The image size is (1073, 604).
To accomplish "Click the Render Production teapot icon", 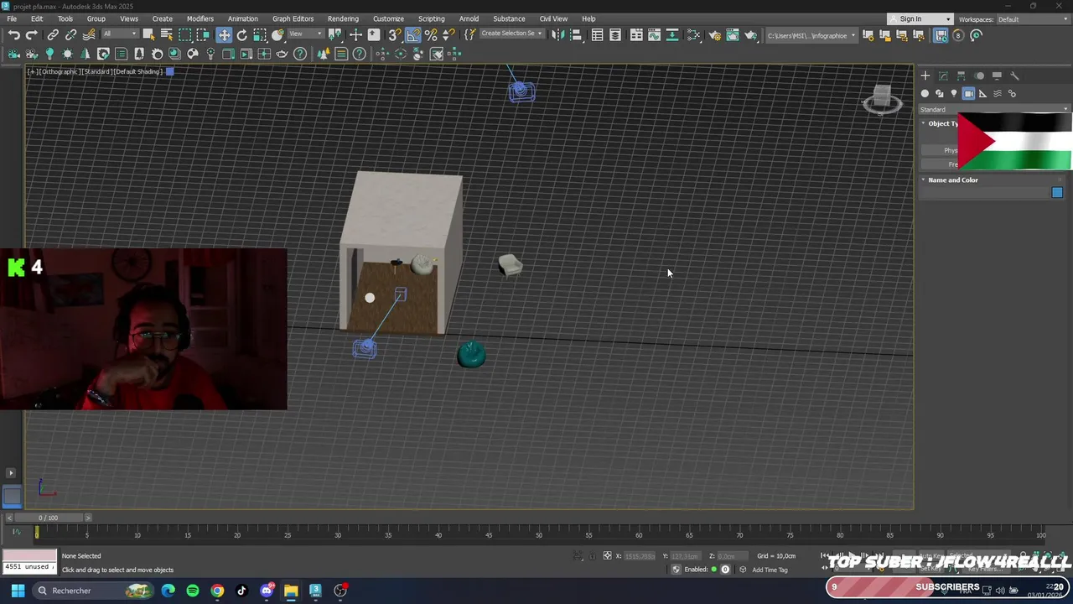I will 751,35.
